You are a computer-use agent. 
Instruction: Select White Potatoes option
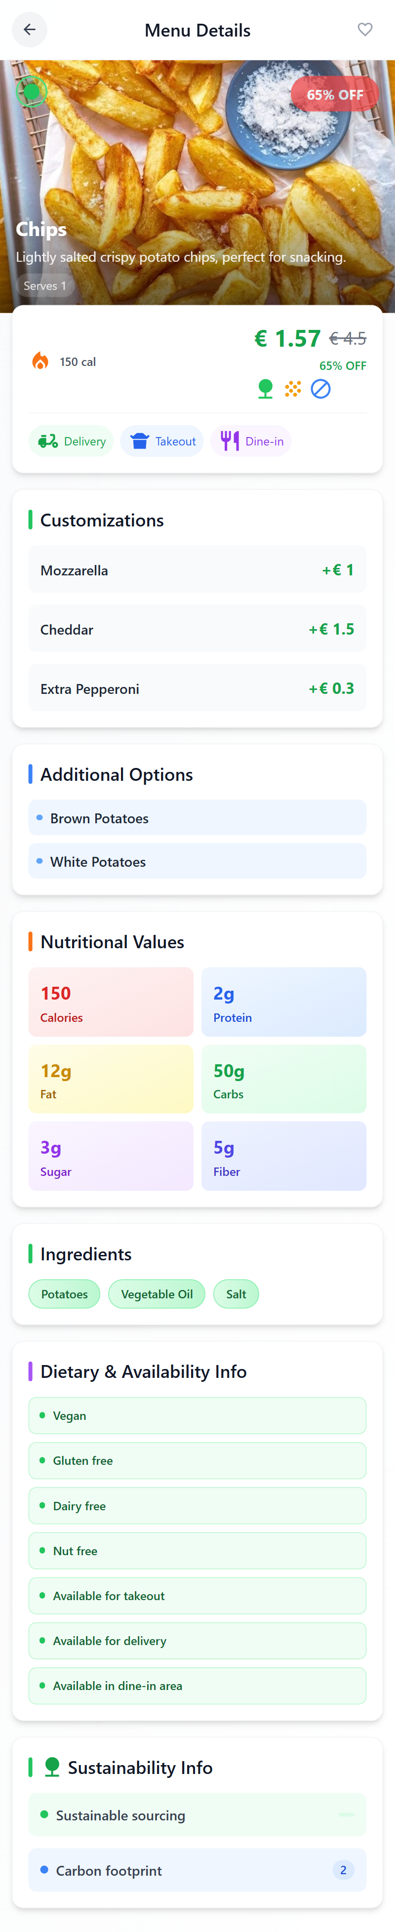[x=197, y=862]
